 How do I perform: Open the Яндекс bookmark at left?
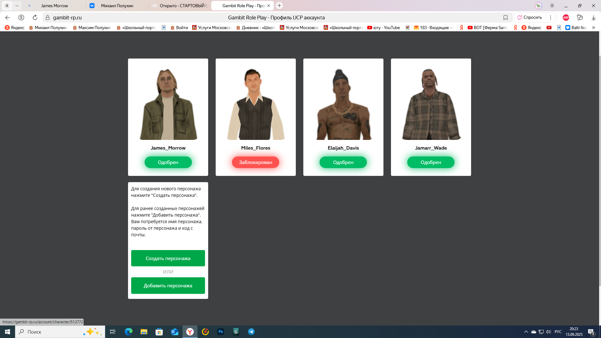pos(15,28)
